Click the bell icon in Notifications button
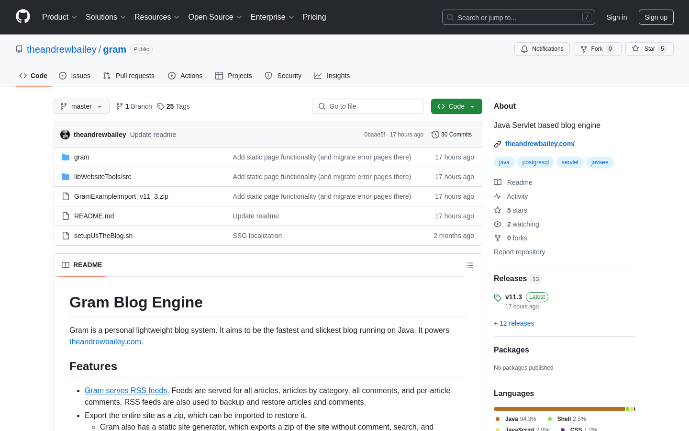 click(x=524, y=49)
